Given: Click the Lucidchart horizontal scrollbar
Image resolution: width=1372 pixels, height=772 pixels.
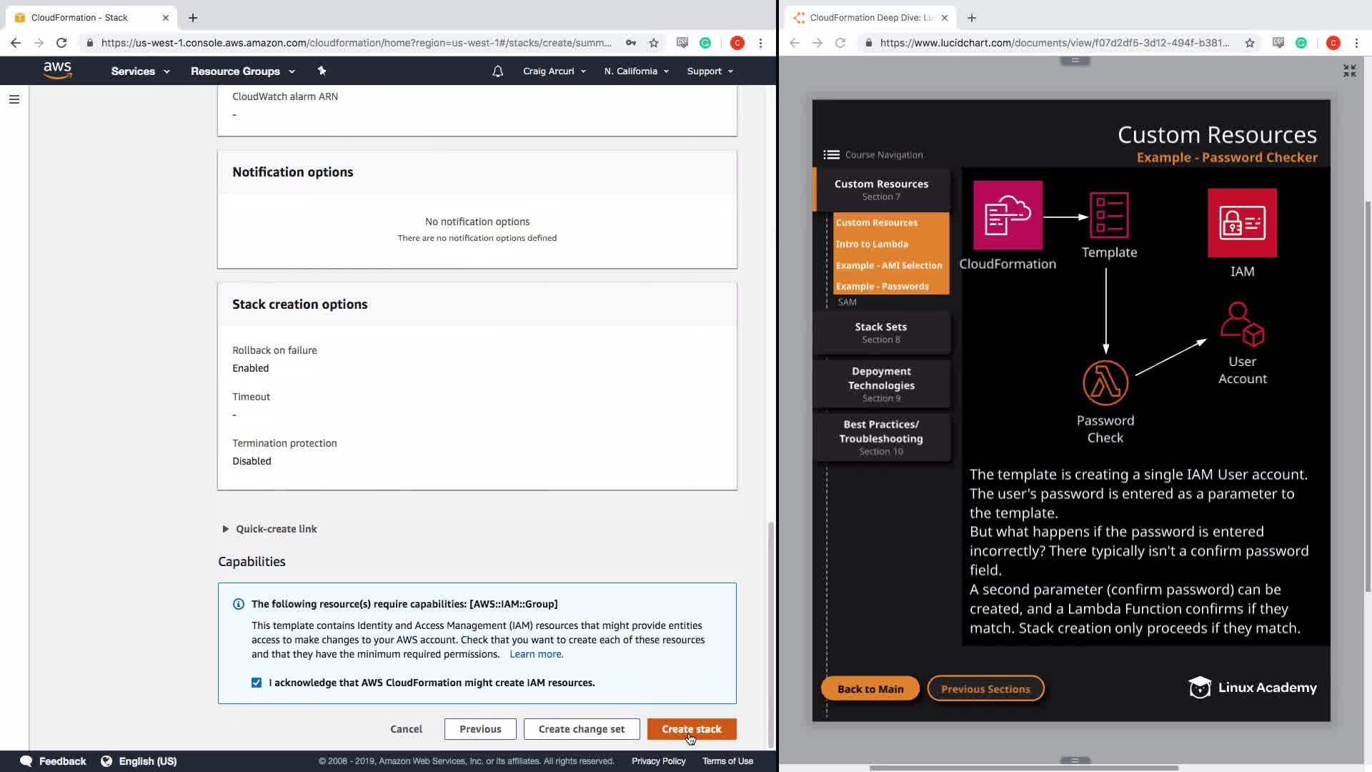Looking at the screenshot, I should (x=1023, y=768).
